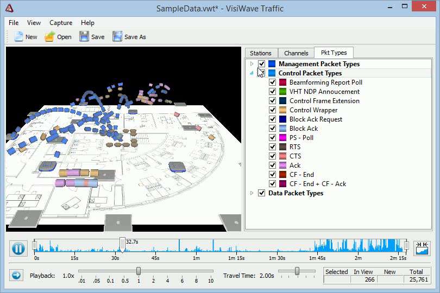The width and height of the screenshot is (440, 293).
Task: Click Beamforming Report Poll crimson swatch
Action: click(x=283, y=82)
